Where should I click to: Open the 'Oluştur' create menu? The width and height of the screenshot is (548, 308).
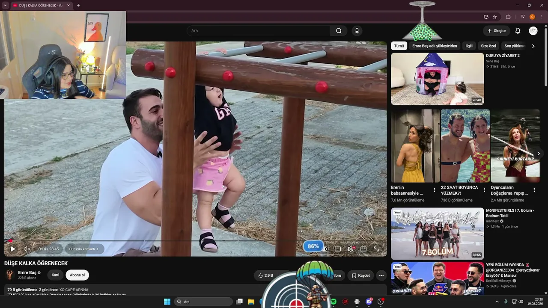(x=497, y=31)
